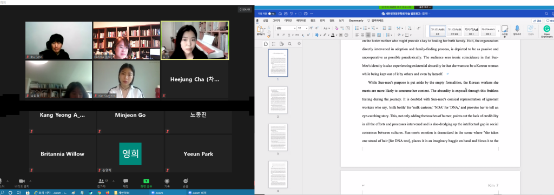The height and width of the screenshot is (195, 554).
Task: Open the 디자인 (Design) ribbon tab
Action: (288, 21)
